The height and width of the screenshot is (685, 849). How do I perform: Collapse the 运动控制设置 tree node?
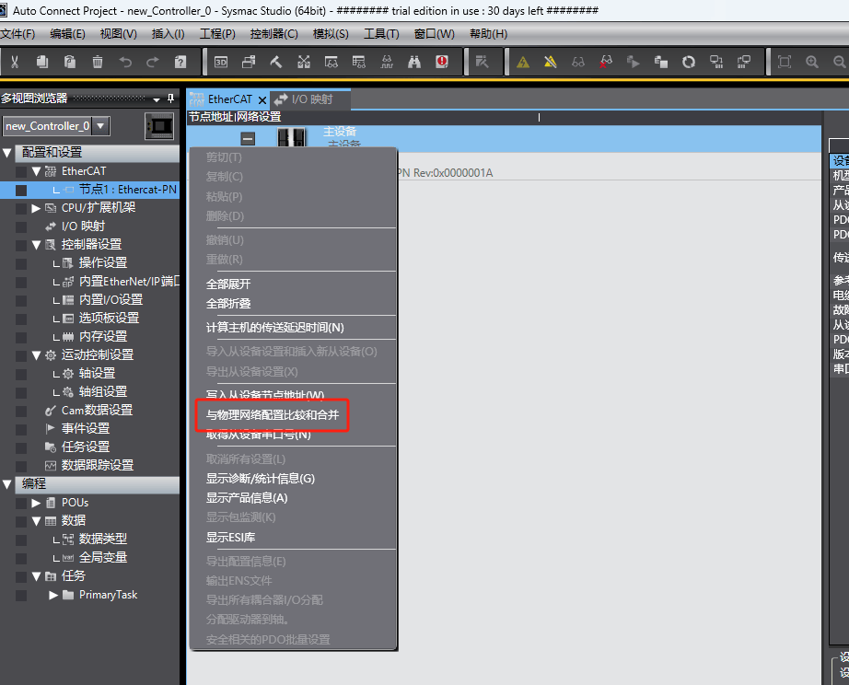coord(36,355)
